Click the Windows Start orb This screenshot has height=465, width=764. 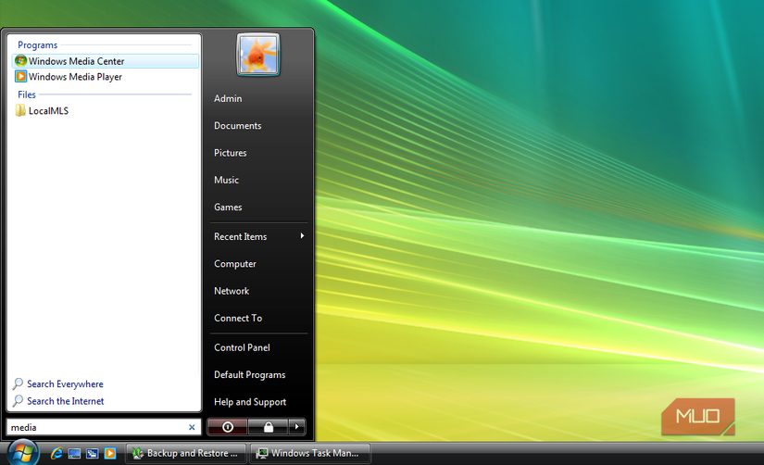(22, 452)
